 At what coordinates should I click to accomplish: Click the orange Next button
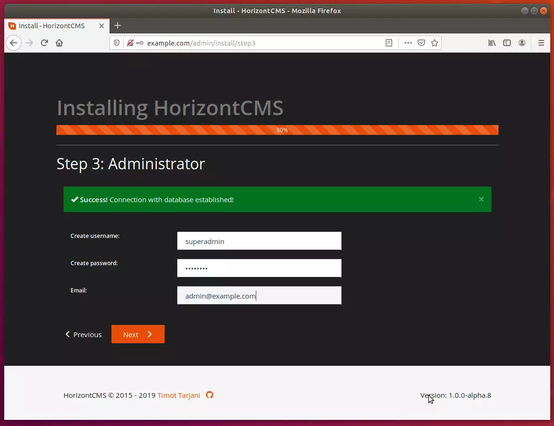pos(138,334)
